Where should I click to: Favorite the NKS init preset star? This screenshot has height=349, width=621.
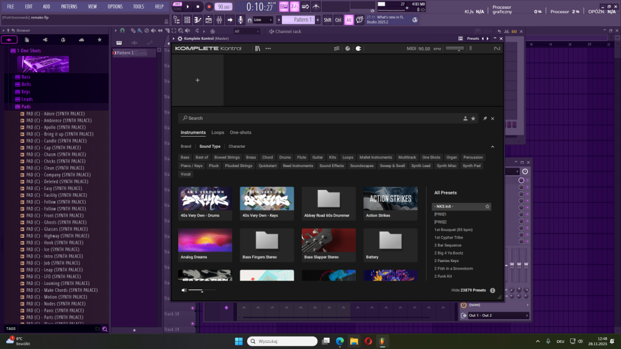487,207
